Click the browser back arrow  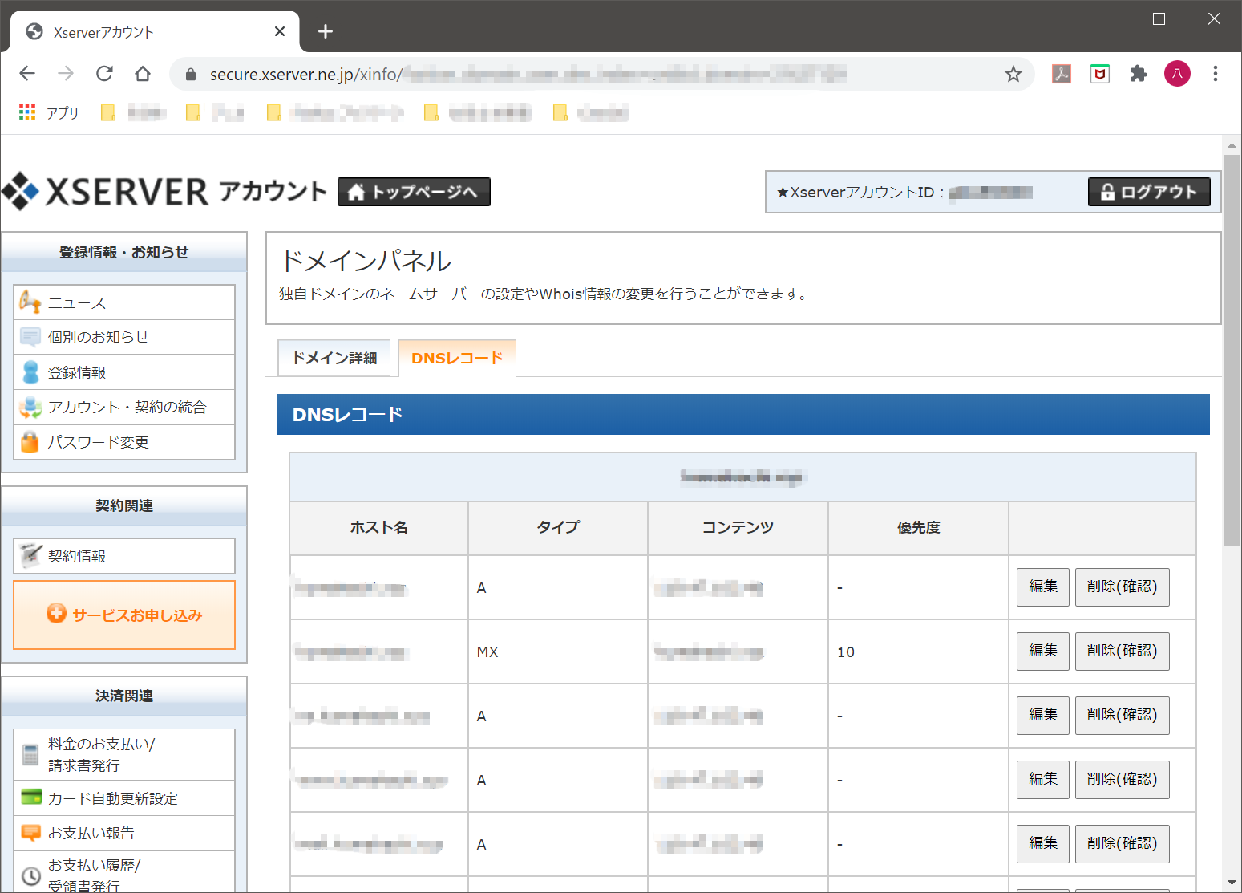pos(27,74)
